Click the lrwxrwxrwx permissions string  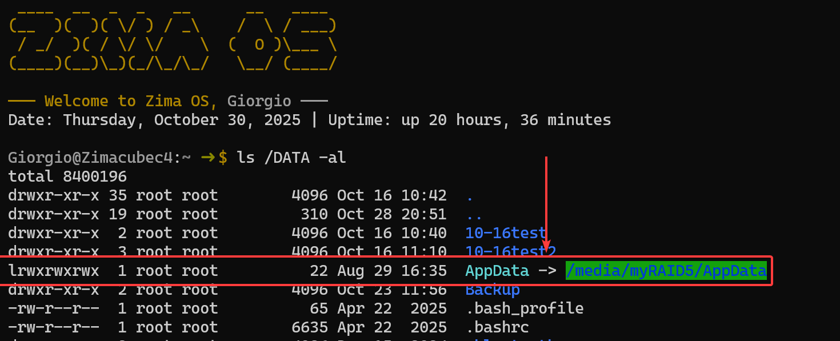pyautogui.click(x=54, y=271)
